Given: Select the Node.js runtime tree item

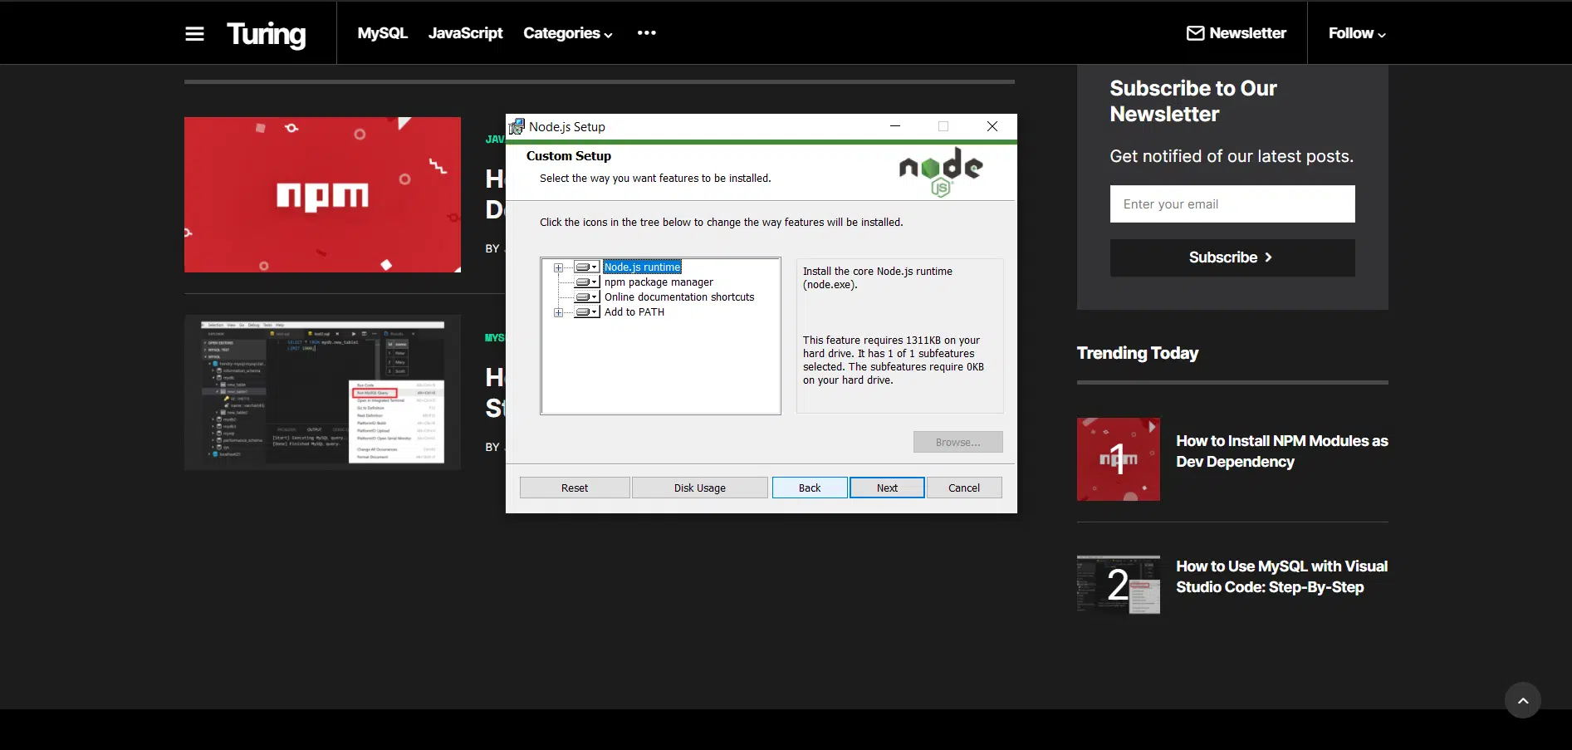Looking at the screenshot, I should 642,267.
